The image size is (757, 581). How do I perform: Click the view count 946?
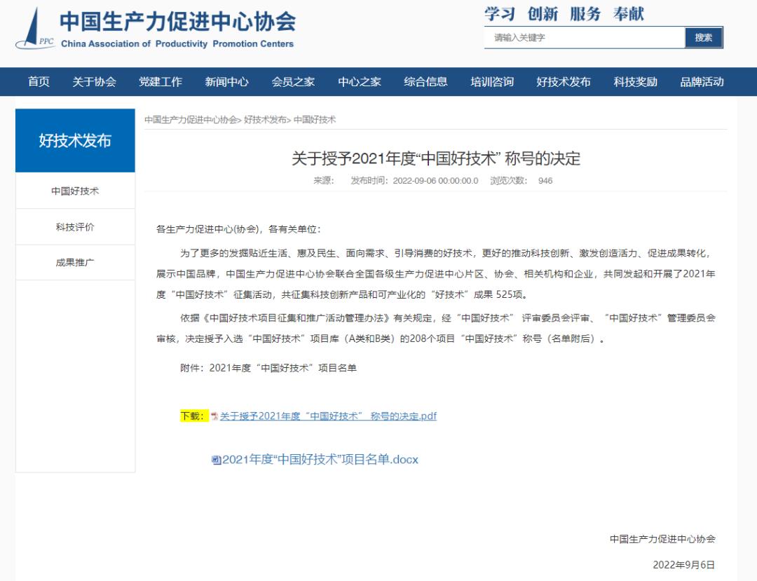(x=545, y=181)
